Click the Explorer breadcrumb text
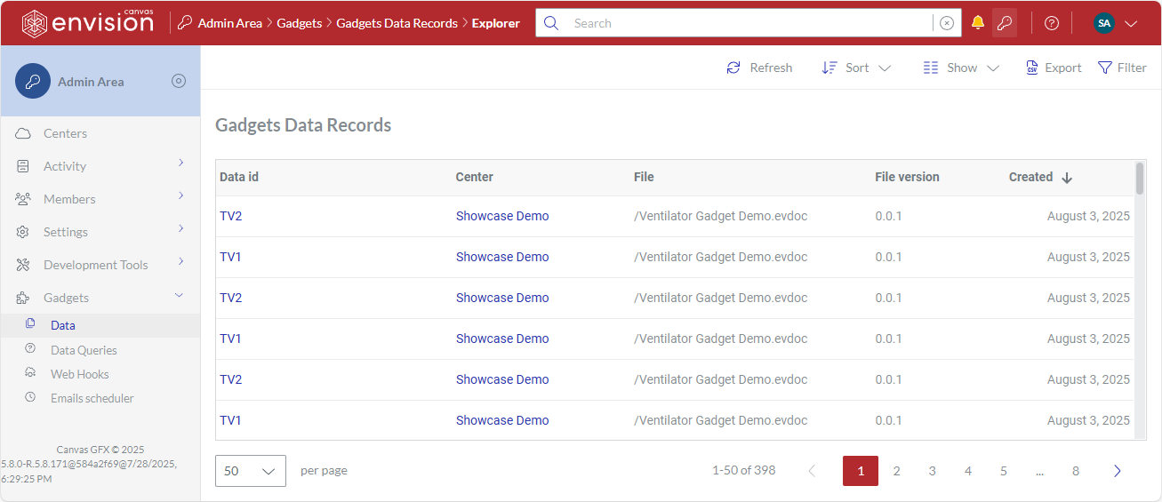 pyautogui.click(x=496, y=23)
